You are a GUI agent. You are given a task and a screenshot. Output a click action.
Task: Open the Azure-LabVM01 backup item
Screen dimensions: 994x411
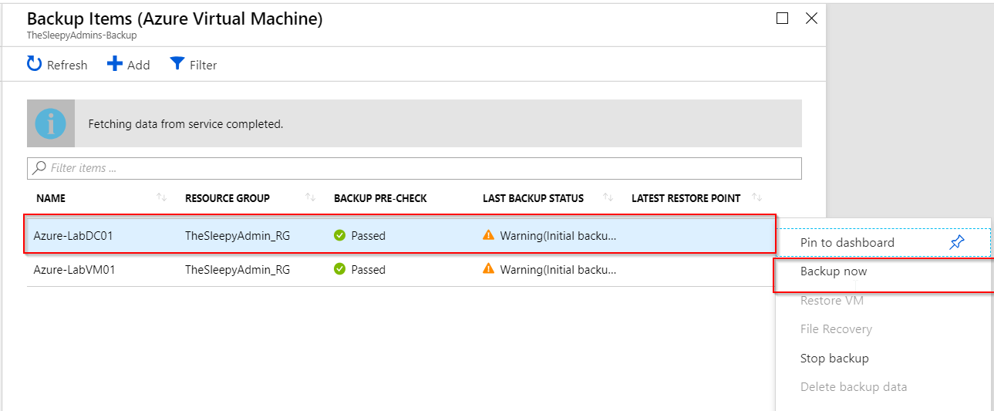point(73,270)
